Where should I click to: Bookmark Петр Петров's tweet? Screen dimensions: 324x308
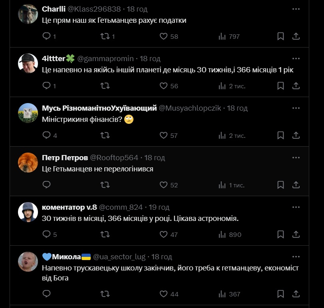(x=280, y=185)
